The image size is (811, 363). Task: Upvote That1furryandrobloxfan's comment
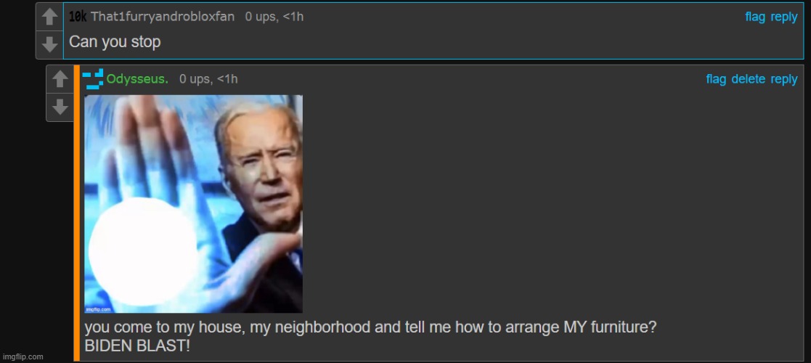coord(49,17)
